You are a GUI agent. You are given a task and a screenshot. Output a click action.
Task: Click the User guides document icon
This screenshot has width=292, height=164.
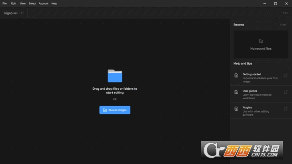pos(236,92)
